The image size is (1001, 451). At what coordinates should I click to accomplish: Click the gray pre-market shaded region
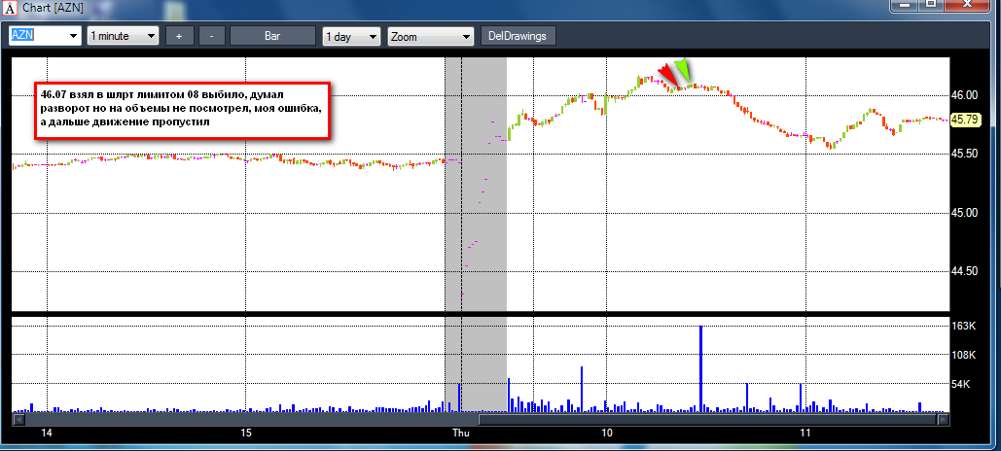coord(476,184)
